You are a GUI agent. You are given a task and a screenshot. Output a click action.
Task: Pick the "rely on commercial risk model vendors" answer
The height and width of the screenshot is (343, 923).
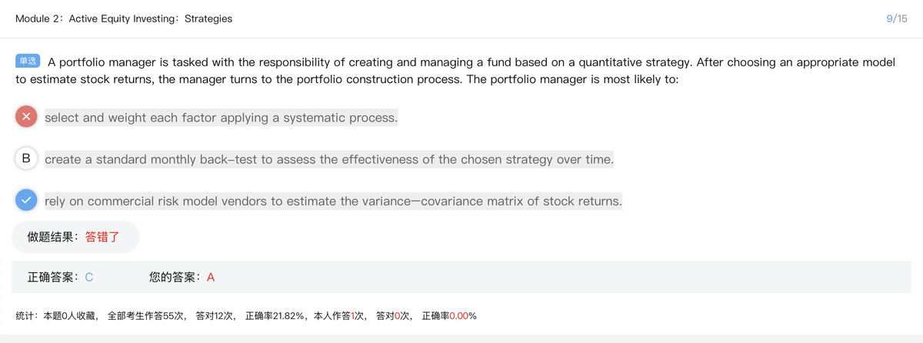[x=333, y=201]
